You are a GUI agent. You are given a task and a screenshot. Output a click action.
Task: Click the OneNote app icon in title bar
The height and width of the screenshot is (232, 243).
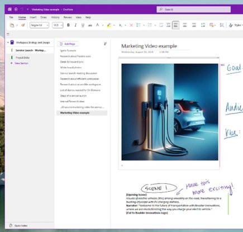pos(9,10)
